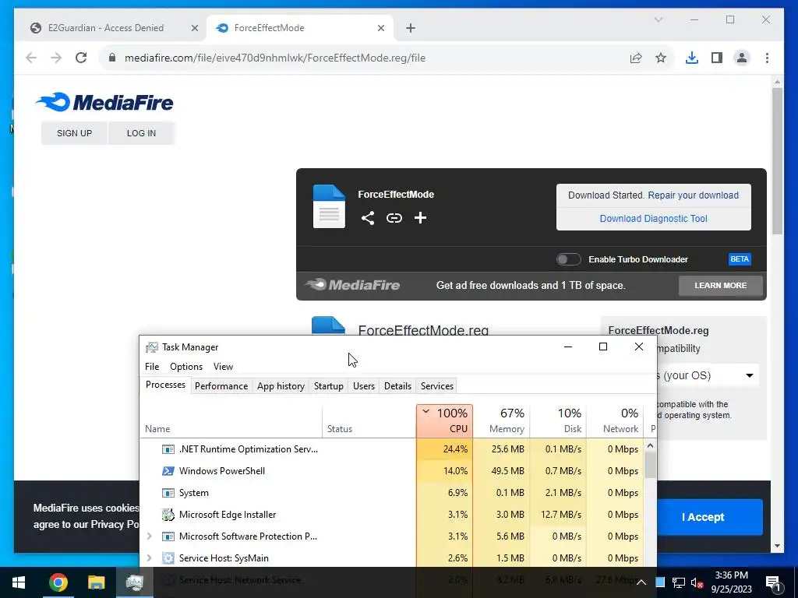
Task: Click the Chrome back arrow
Action: tap(31, 58)
